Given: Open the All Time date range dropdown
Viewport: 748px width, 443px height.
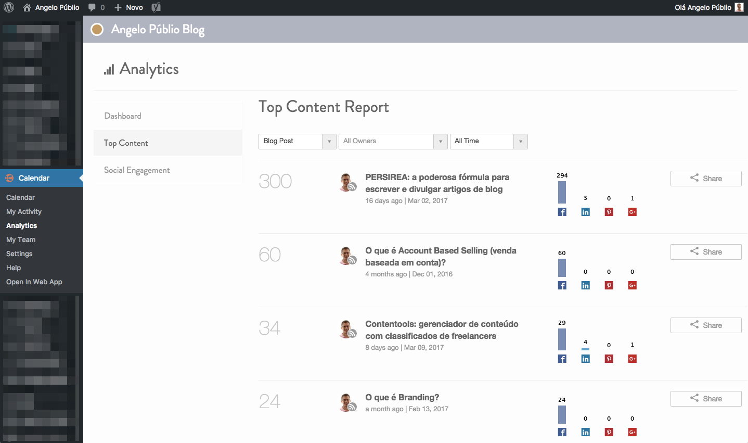Looking at the screenshot, I should click(520, 141).
